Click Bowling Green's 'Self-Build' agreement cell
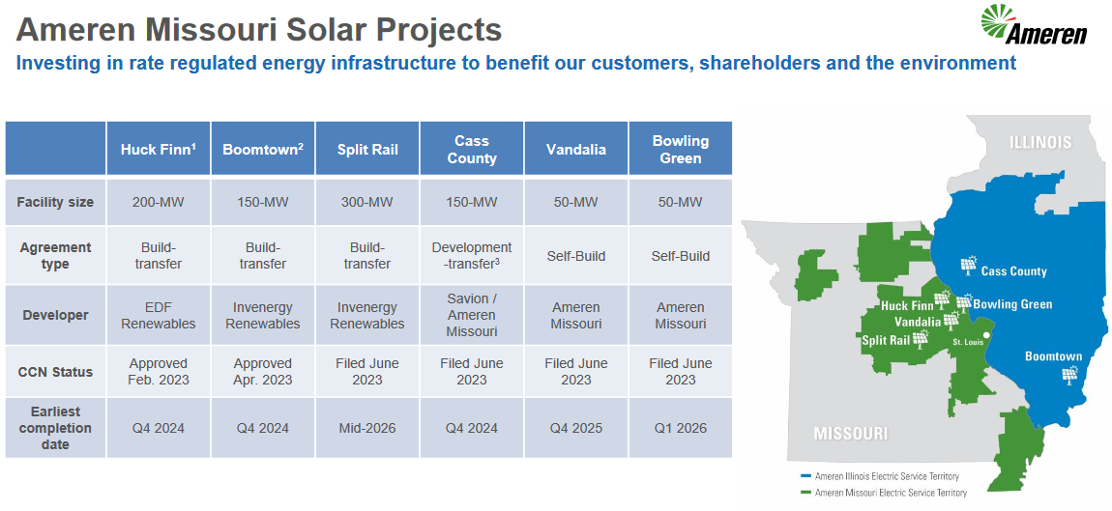This screenshot has height=511, width=1112. [680, 256]
